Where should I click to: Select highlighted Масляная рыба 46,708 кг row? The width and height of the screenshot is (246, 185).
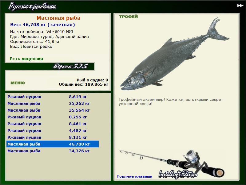(x=53, y=144)
